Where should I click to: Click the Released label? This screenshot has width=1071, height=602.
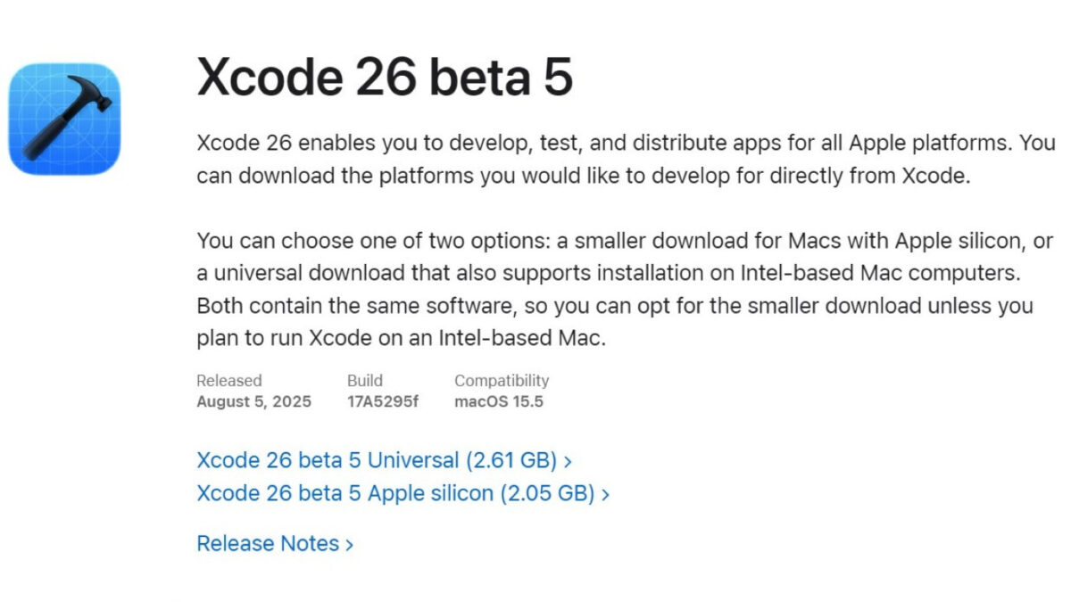[229, 380]
